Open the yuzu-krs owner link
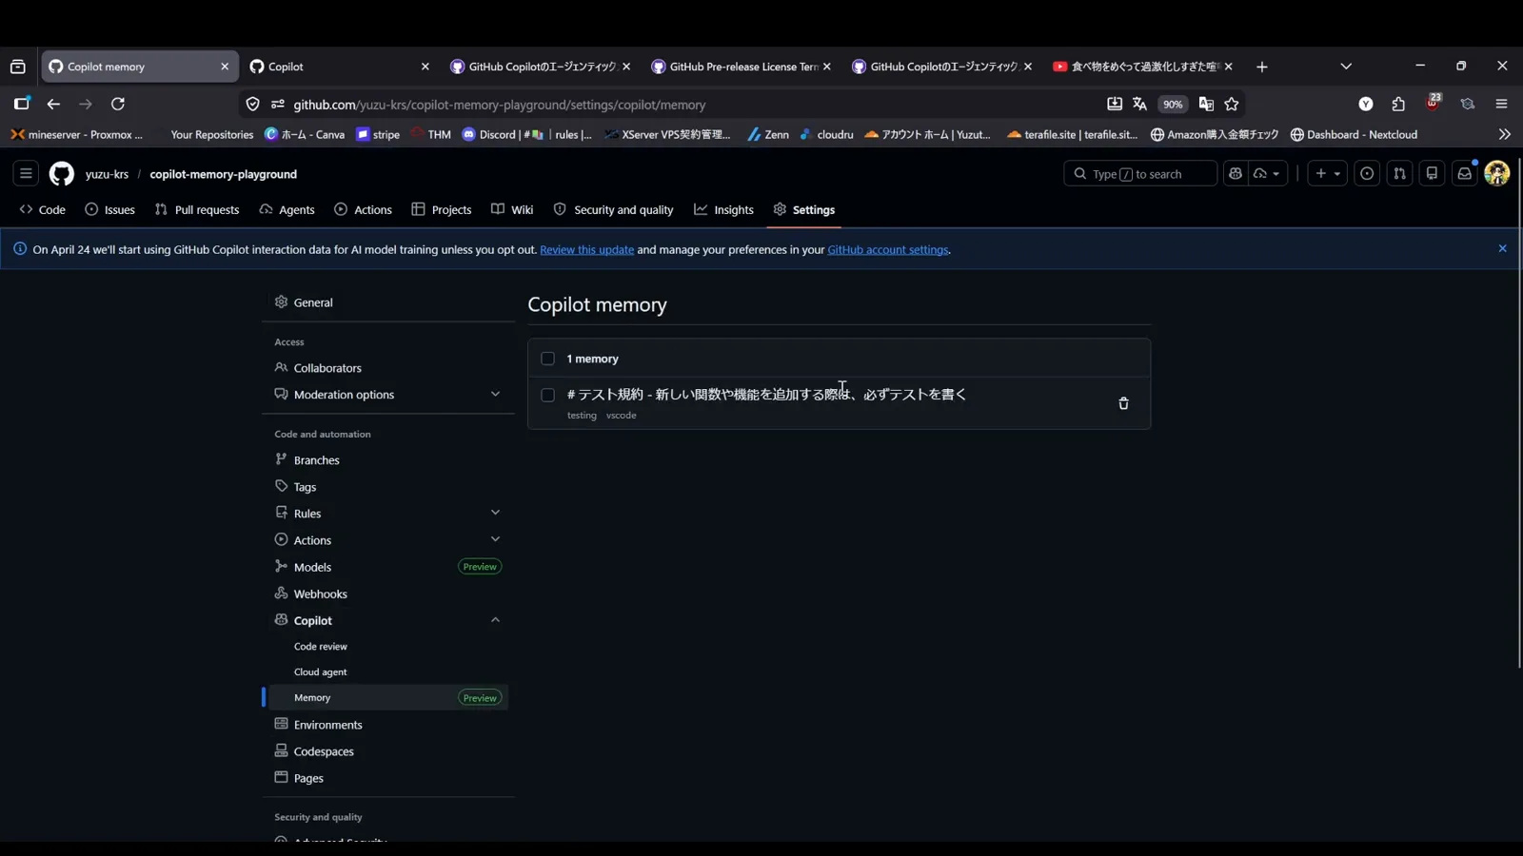 107,174
